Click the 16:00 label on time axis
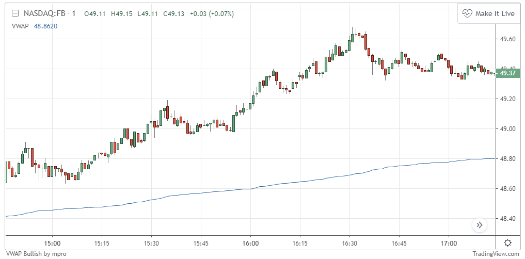 [250, 242]
